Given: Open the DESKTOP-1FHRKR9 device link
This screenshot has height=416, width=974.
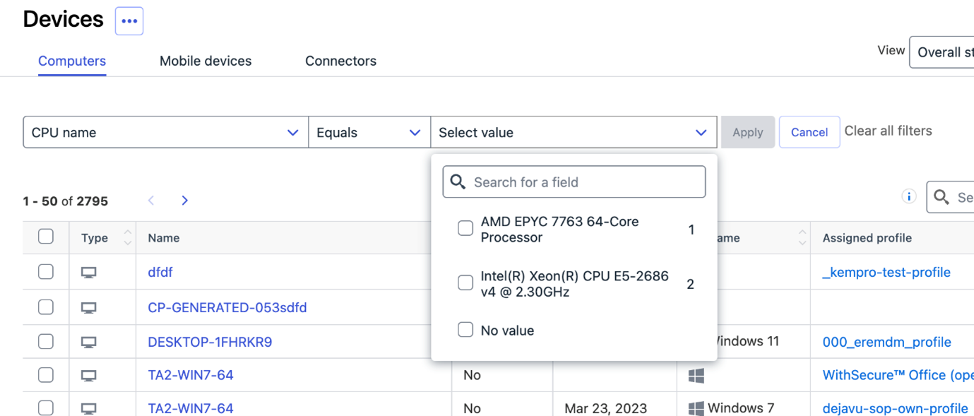Looking at the screenshot, I should [210, 342].
